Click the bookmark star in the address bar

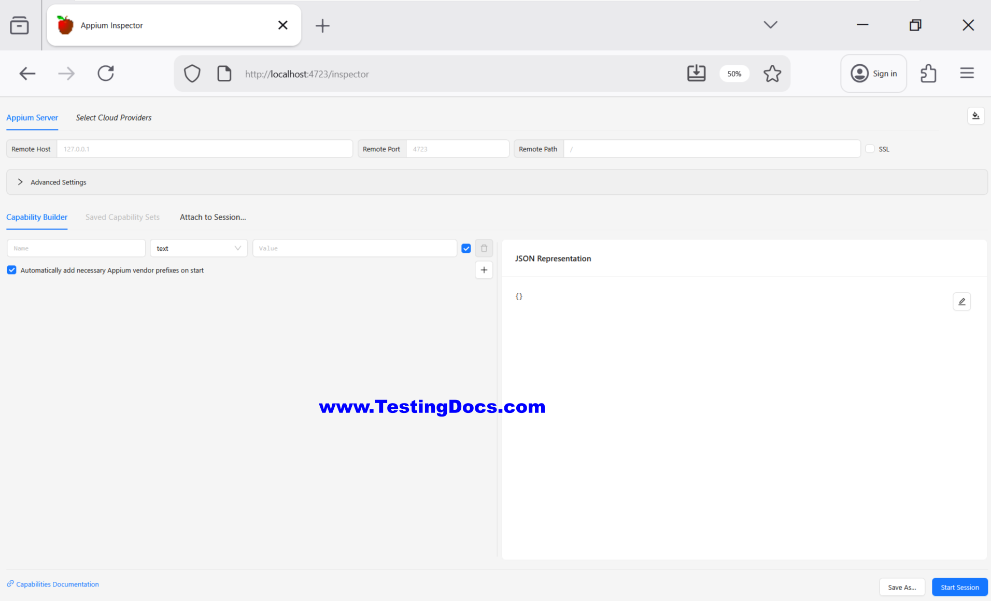[772, 74]
